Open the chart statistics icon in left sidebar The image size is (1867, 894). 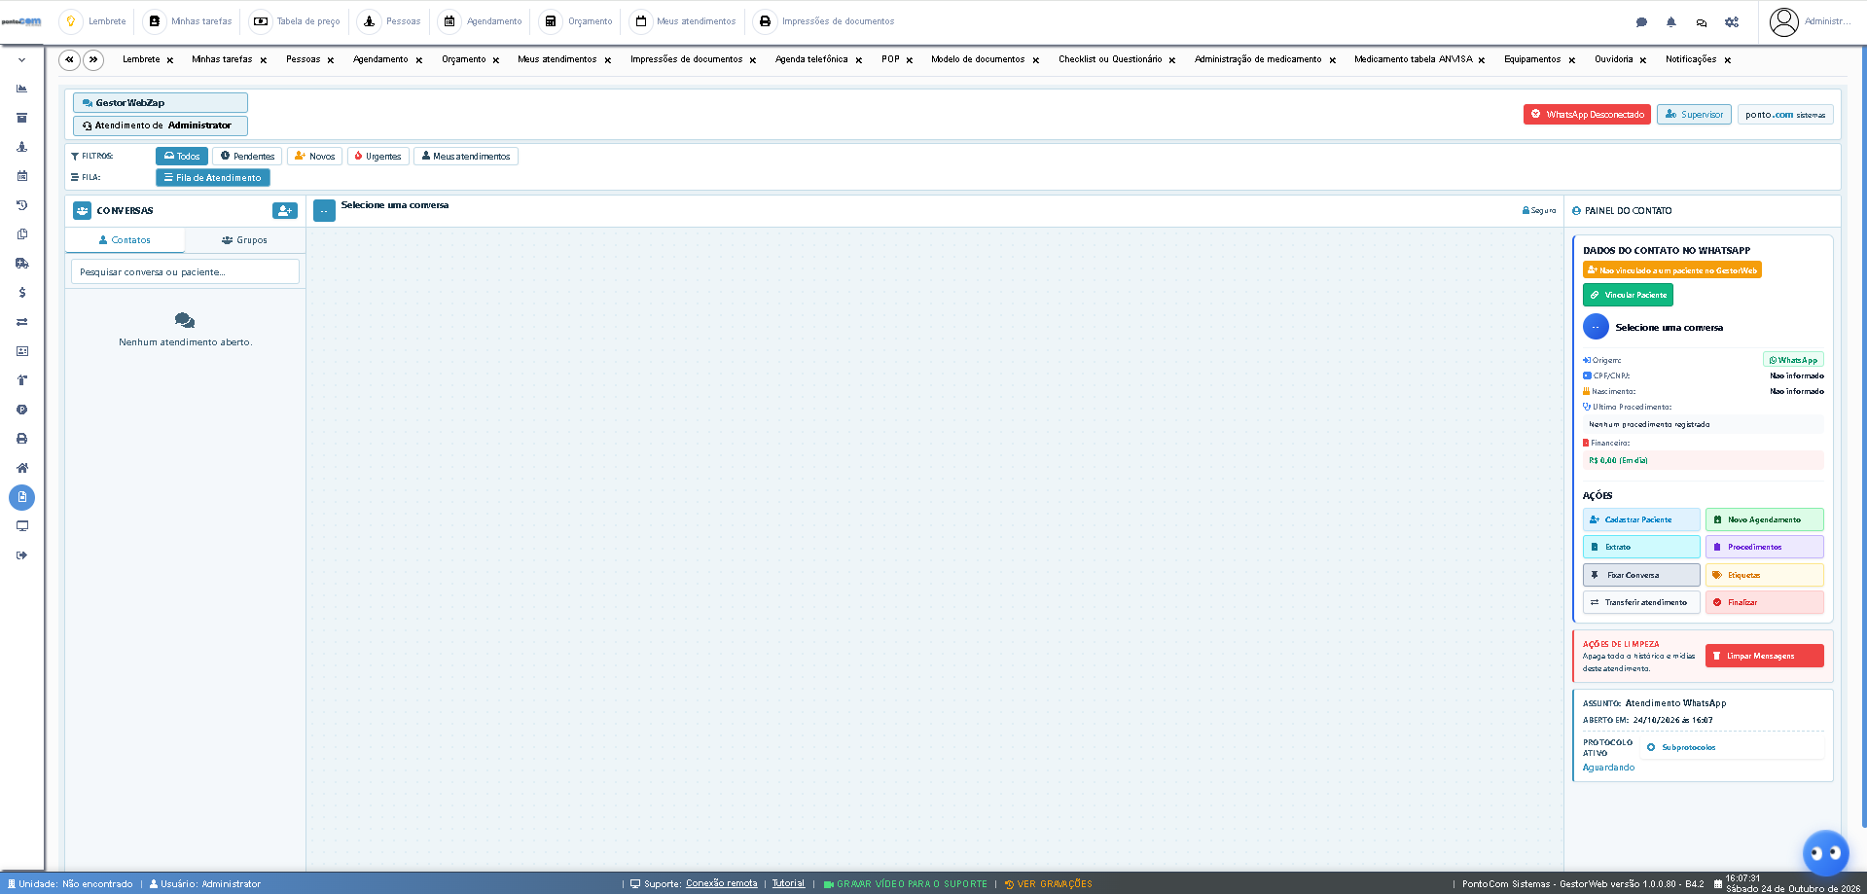(21, 89)
